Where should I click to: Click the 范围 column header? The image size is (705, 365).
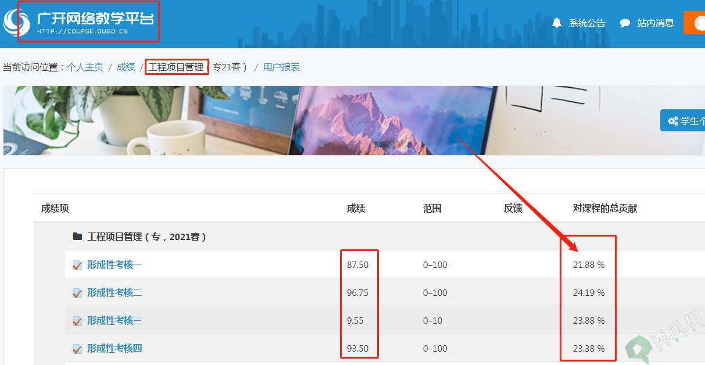point(432,208)
